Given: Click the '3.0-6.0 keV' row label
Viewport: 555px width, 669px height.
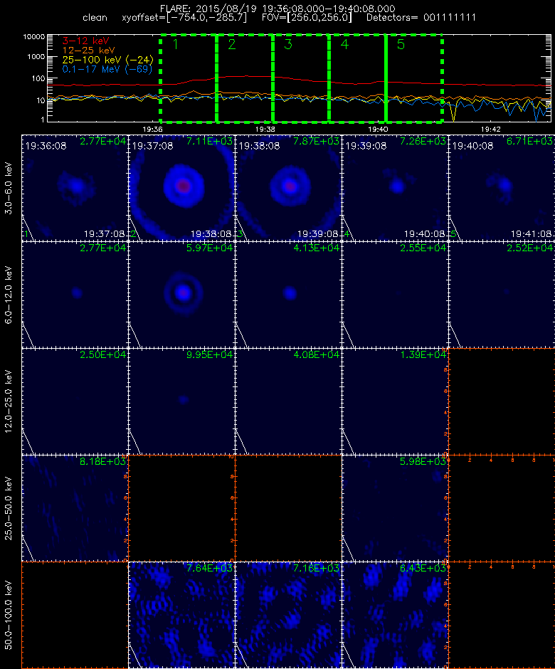Looking at the screenshot, I should (9, 188).
